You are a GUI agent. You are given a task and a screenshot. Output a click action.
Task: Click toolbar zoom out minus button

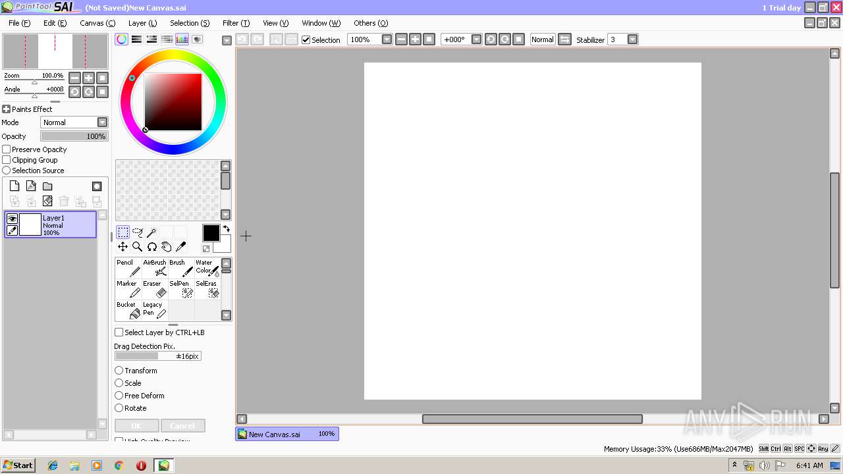pos(401,39)
